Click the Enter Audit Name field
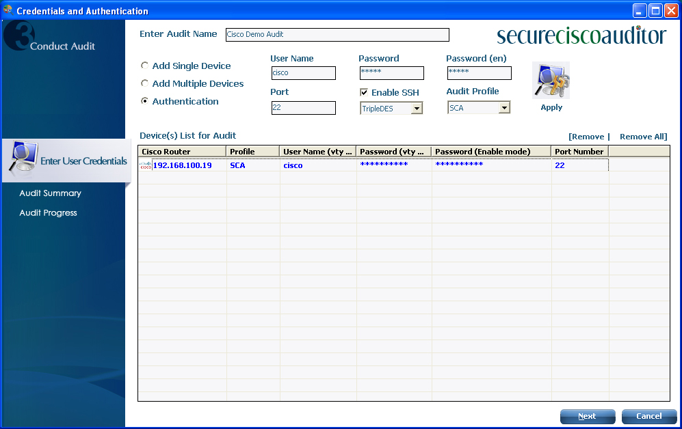 click(x=337, y=35)
